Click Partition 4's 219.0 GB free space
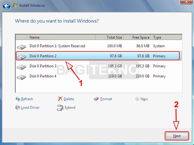The height and width of the screenshot is (145, 194). tap(142, 76)
